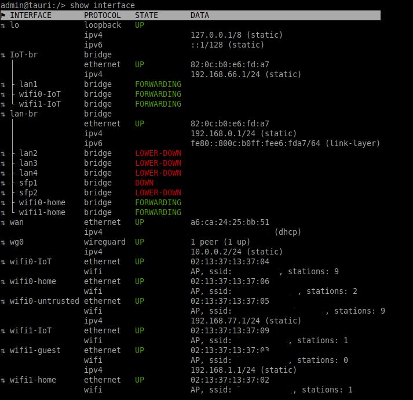Click the 'wan' interface name
The height and width of the screenshot is (400, 413).
click(x=17, y=222)
